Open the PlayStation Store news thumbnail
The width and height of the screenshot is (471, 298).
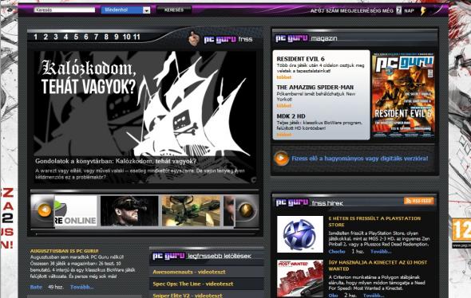(x=300, y=234)
